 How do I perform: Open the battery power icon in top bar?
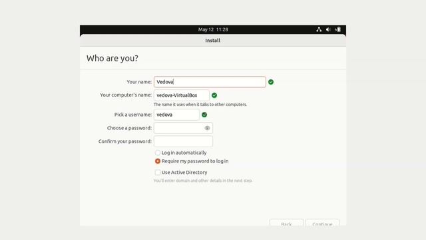point(338,29)
